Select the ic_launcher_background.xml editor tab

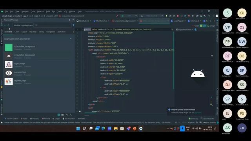(125, 21)
